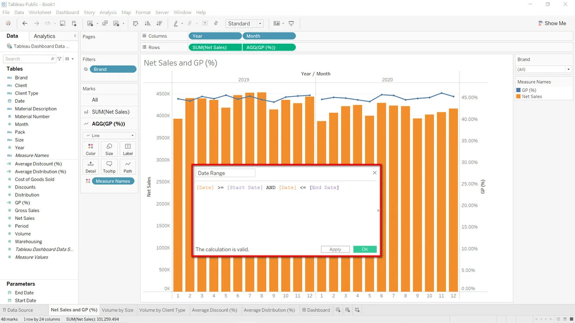The width and height of the screenshot is (575, 323).
Task: Open the Volume by Size sheet tab
Action: point(117,310)
